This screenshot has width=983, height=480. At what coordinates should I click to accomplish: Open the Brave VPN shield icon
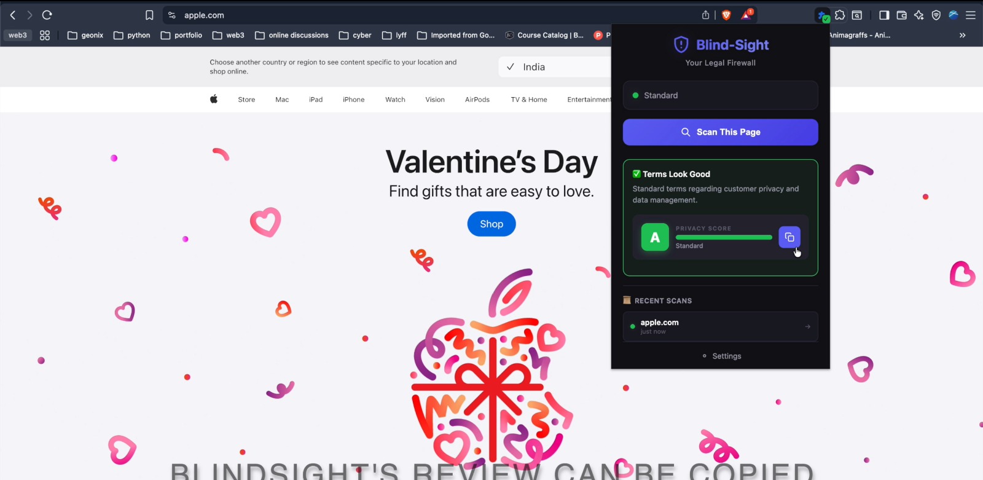point(936,15)
